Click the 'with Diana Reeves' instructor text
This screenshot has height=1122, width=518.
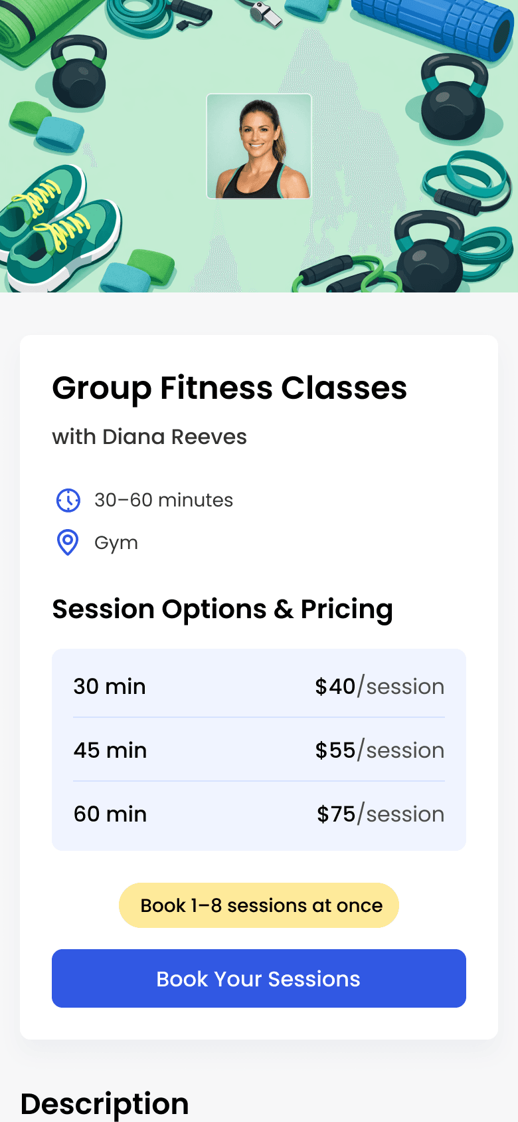click(x=149, y=437)
